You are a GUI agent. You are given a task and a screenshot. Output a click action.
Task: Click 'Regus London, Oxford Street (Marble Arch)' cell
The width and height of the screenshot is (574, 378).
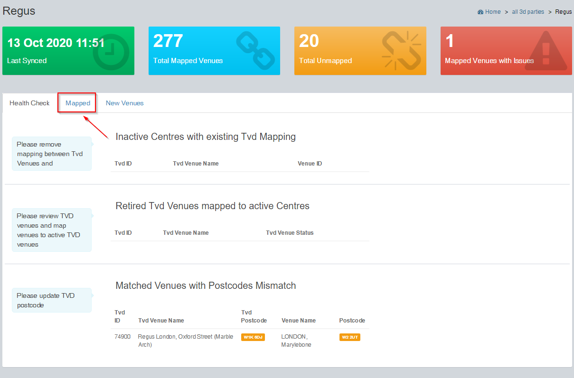[x=186, y=341]
